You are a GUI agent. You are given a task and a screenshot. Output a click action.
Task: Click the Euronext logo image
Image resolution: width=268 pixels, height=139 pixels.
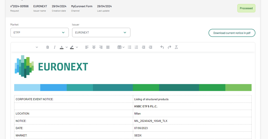point(51,66)
